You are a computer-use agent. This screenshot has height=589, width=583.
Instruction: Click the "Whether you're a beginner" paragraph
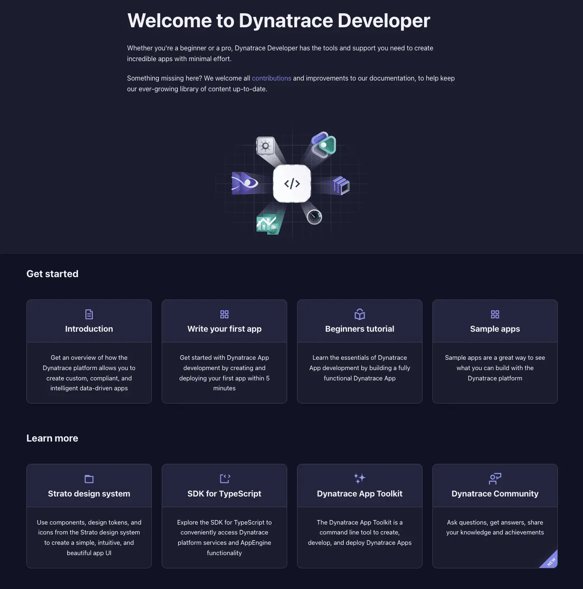point(280,53)
